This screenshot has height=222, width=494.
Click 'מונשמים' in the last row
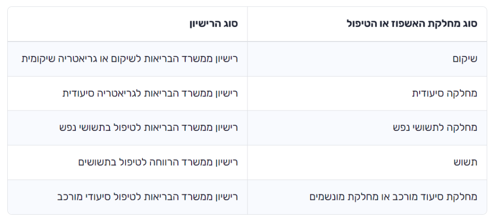tap(327, 197)
